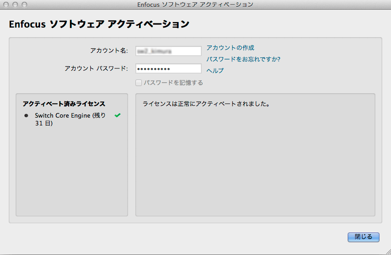Screen dimensions: 391x255
Task: Click the window resize grip
Action: [388, 252]
